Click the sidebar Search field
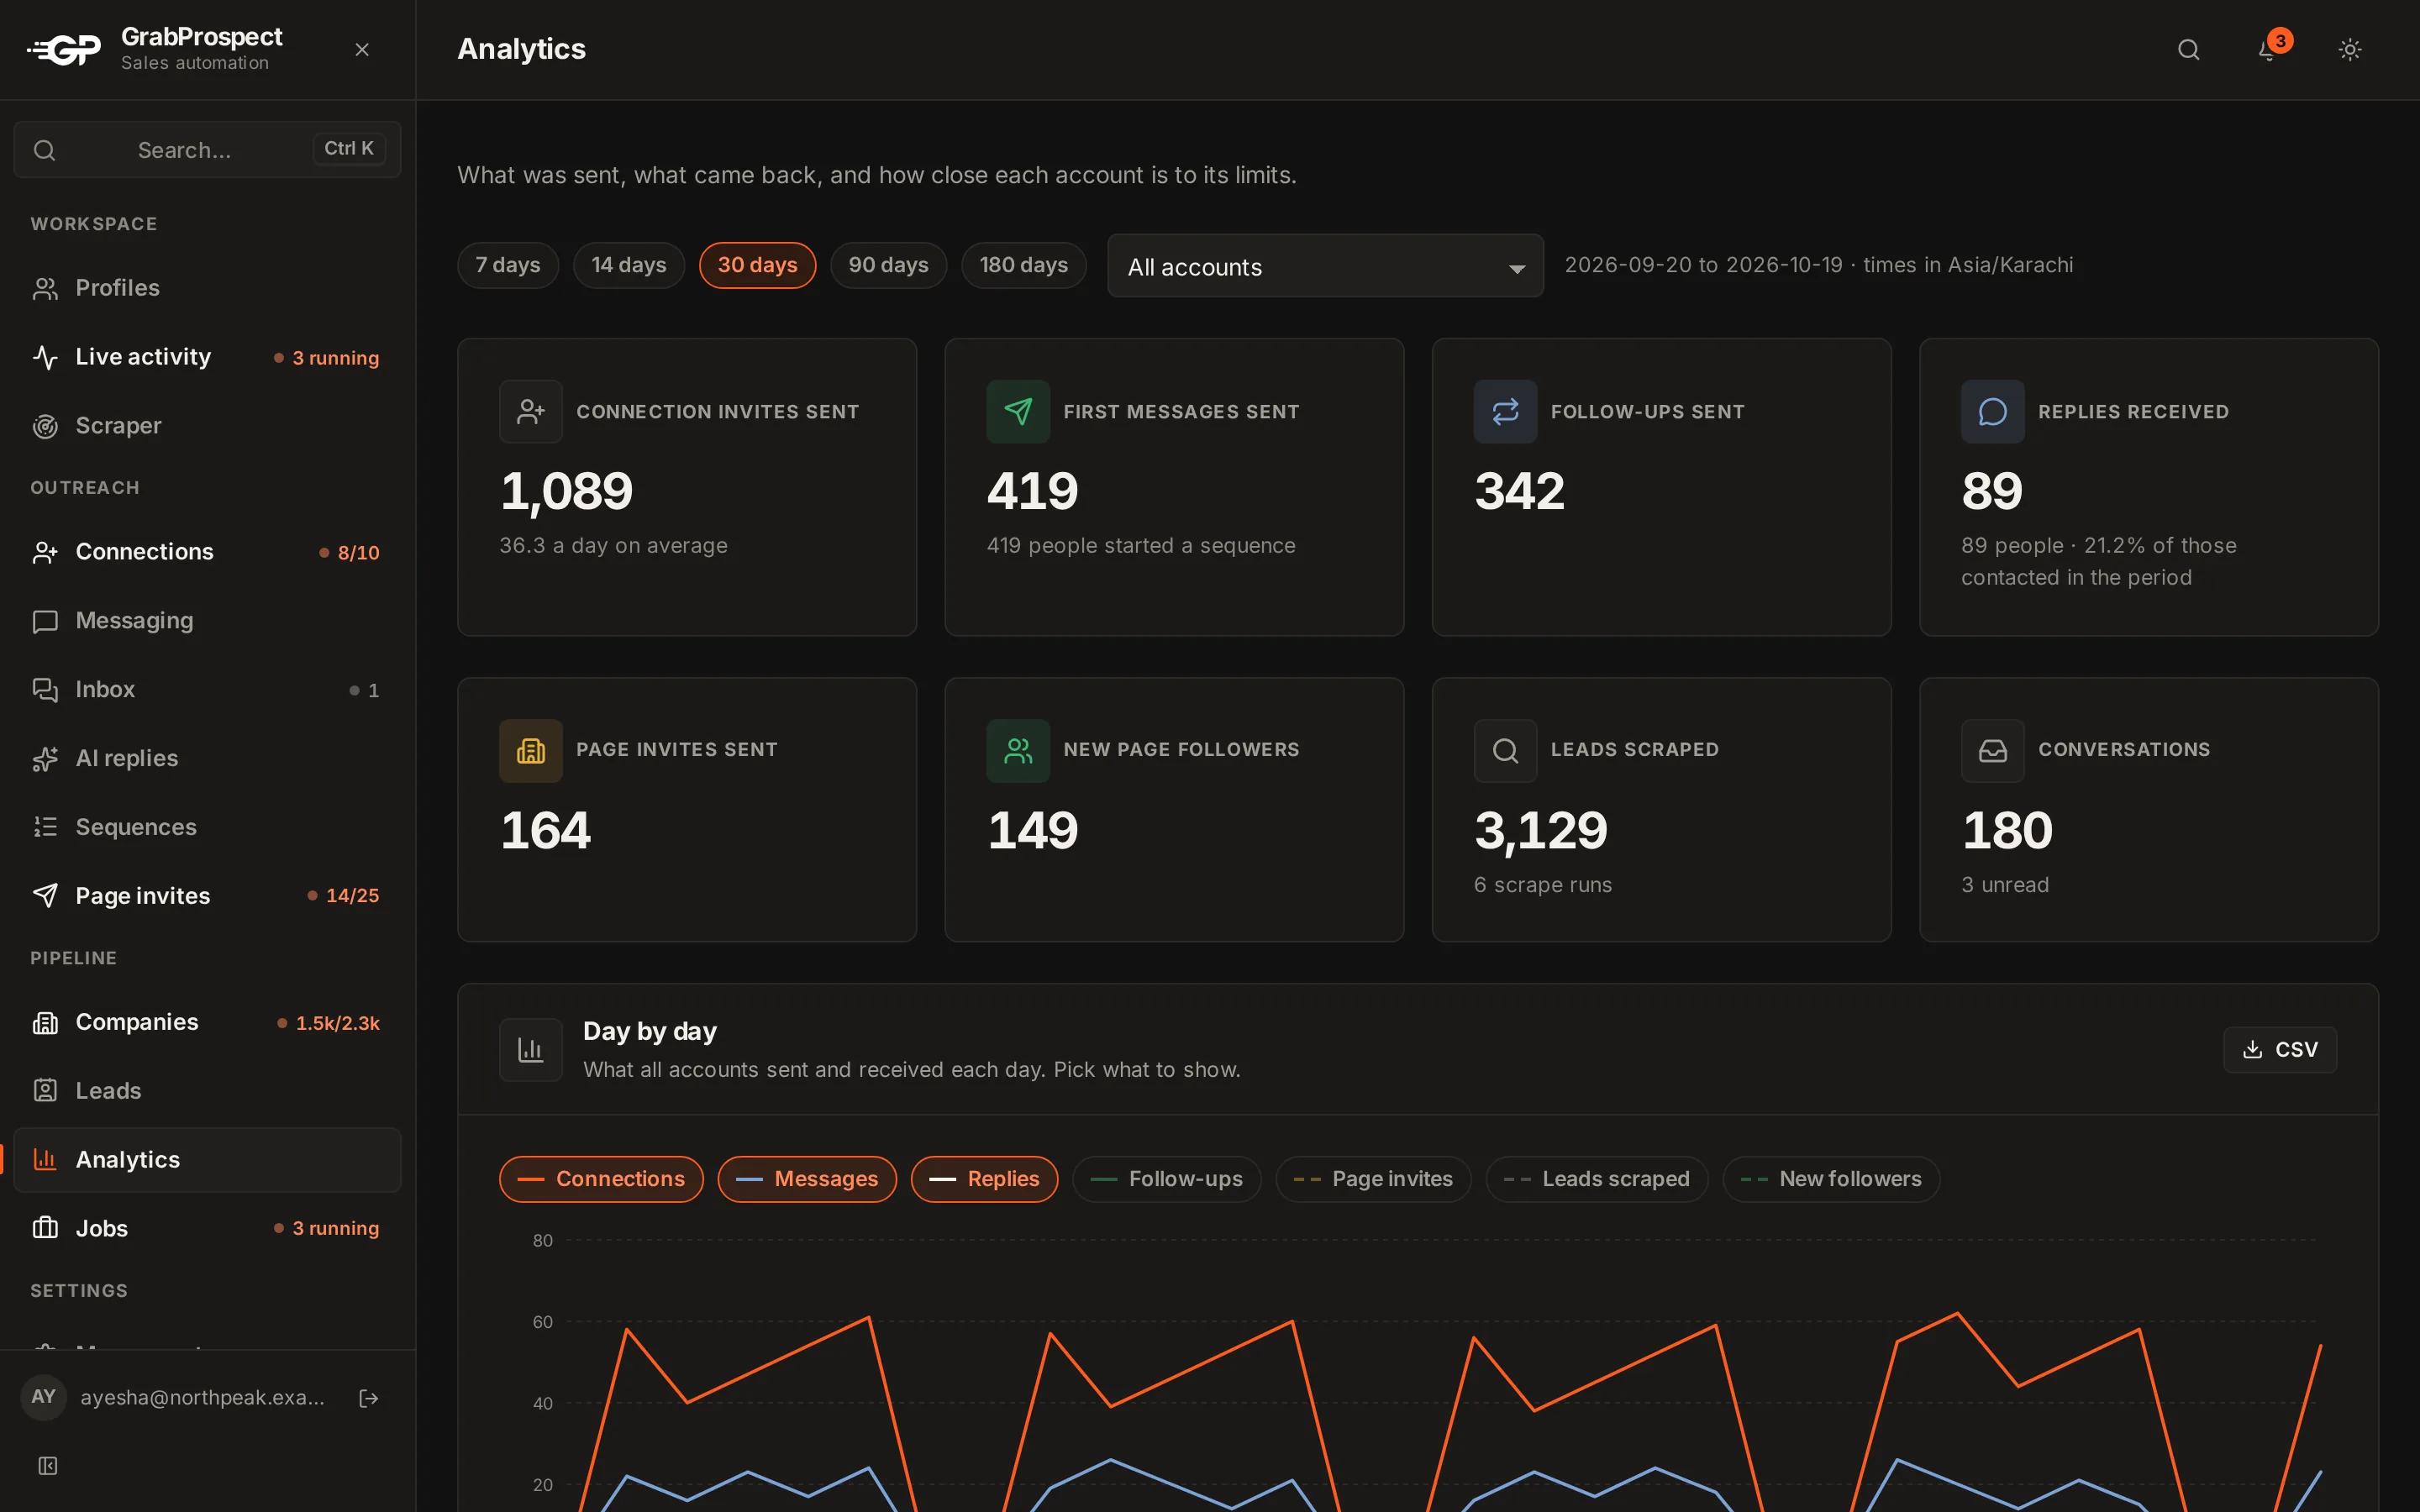This screenshot has width=2420, height=1512. (207, 150)
